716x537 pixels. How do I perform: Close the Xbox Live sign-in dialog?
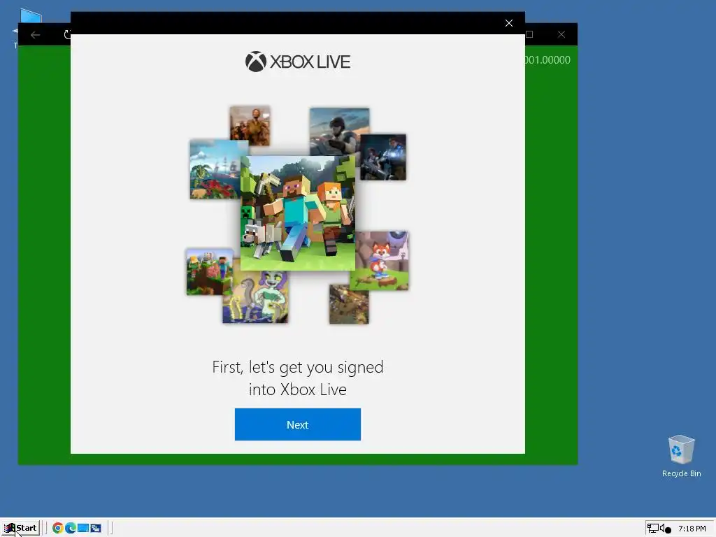(x=509, y=23)
